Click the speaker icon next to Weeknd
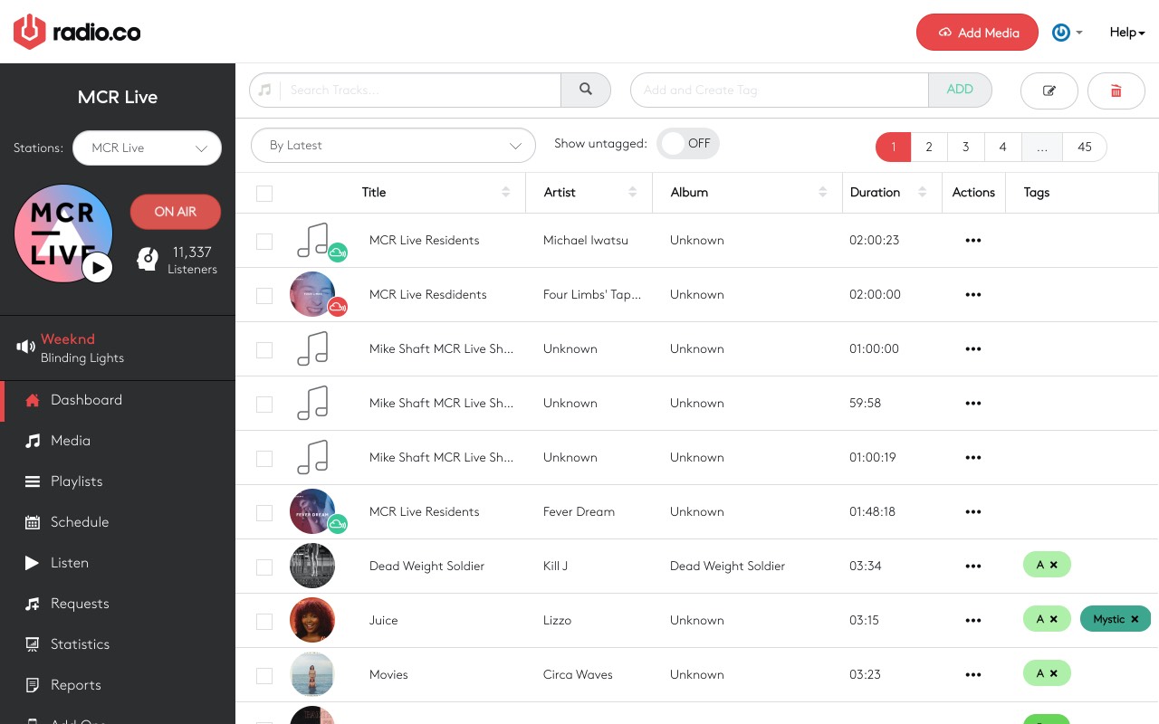 [25, 348]
